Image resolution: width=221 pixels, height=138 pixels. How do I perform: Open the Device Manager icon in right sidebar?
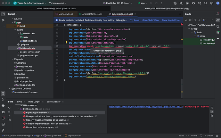pyautogui.click(x=218, y=26)
